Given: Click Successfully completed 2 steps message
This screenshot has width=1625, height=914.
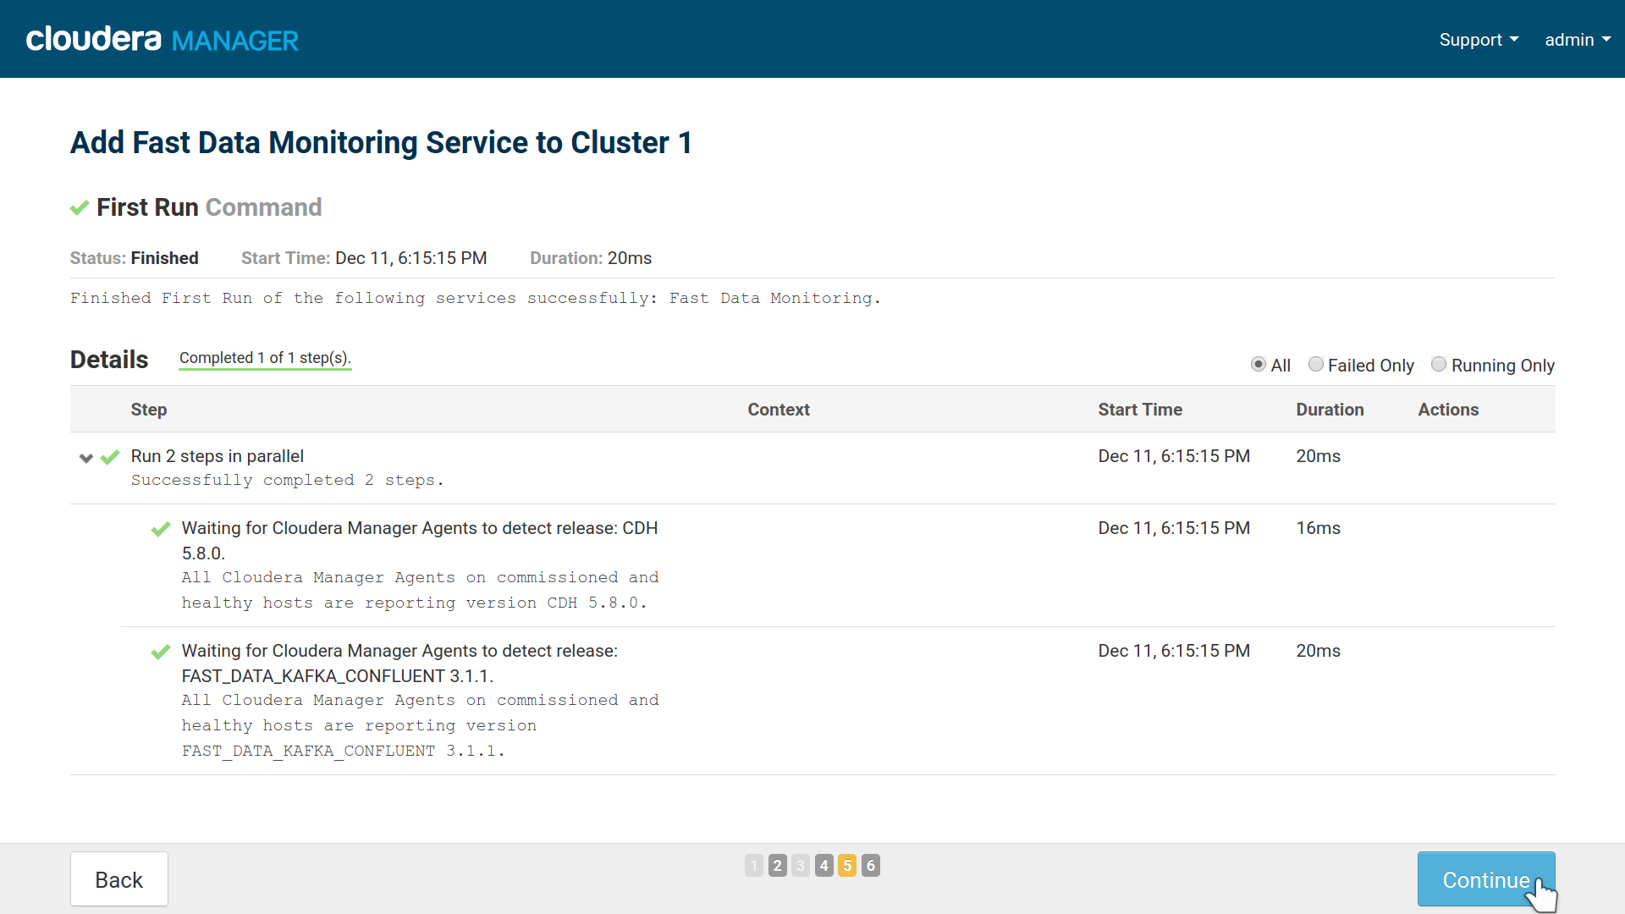Looking at the screenshot, I should (x=288, y=481).
